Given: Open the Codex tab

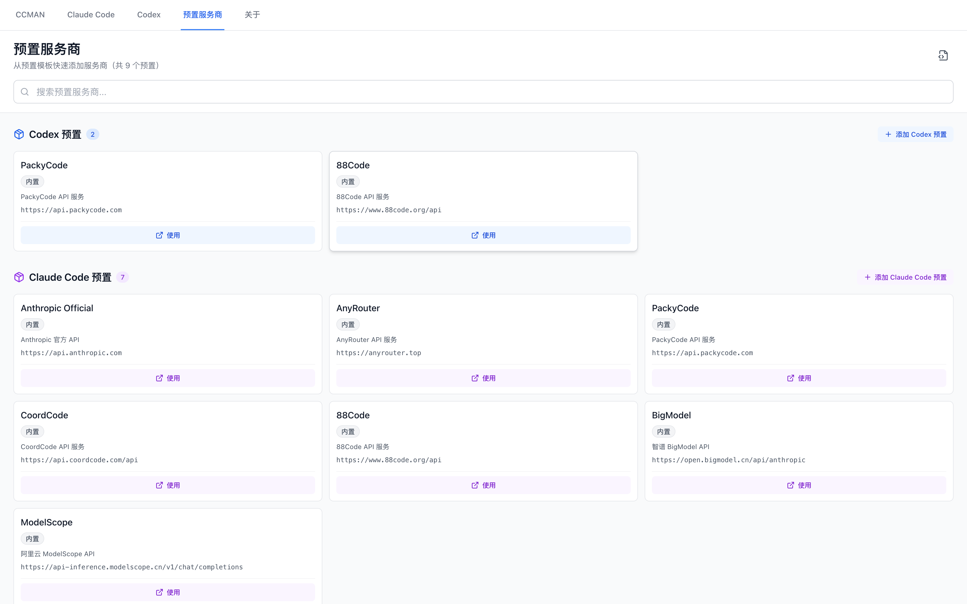Looking at the screenshot, I should click(x=149, y=15).
